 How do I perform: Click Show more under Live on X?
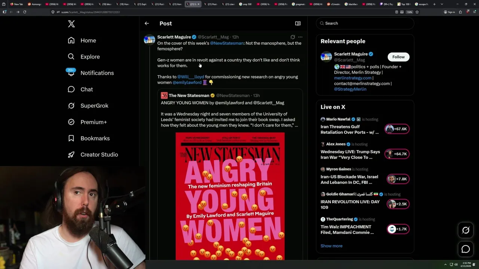click(x=332, y=246)
